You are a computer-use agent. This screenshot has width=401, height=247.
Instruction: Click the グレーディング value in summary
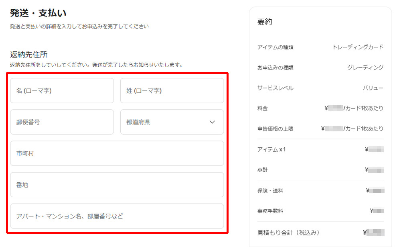click(x=365, y=67)
